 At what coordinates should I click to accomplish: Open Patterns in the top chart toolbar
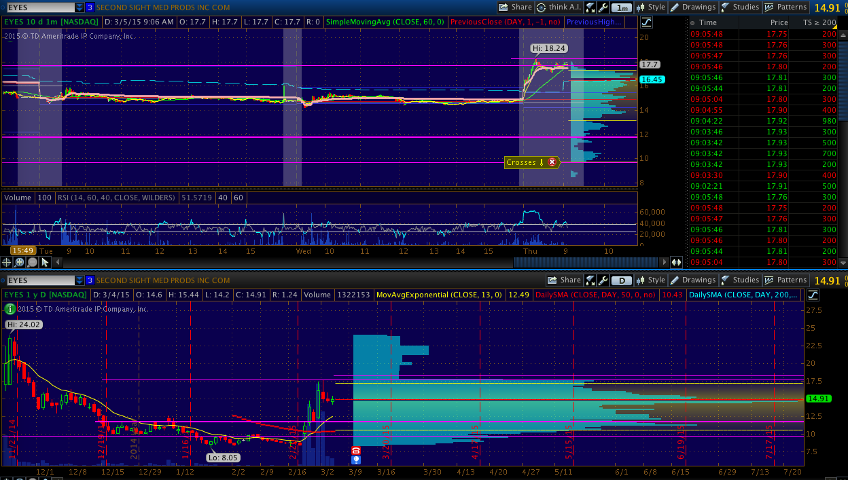pos(785,7)
